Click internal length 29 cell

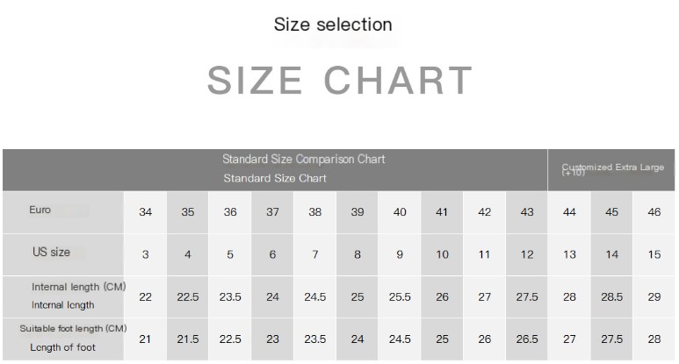[654, 297]
